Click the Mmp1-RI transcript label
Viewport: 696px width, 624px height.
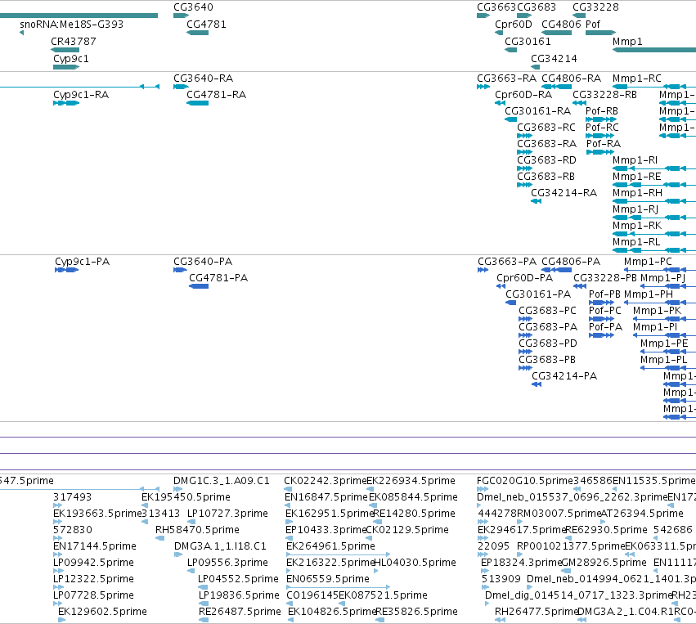635,160
